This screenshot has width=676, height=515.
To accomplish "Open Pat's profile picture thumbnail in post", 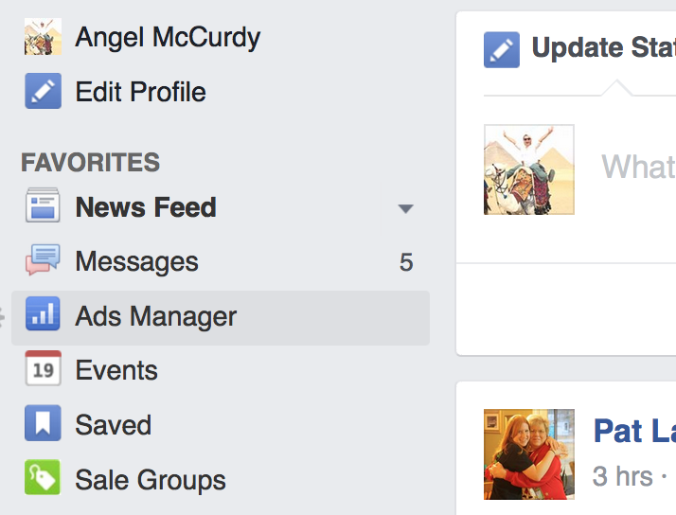I will click(x=528, y=453).
